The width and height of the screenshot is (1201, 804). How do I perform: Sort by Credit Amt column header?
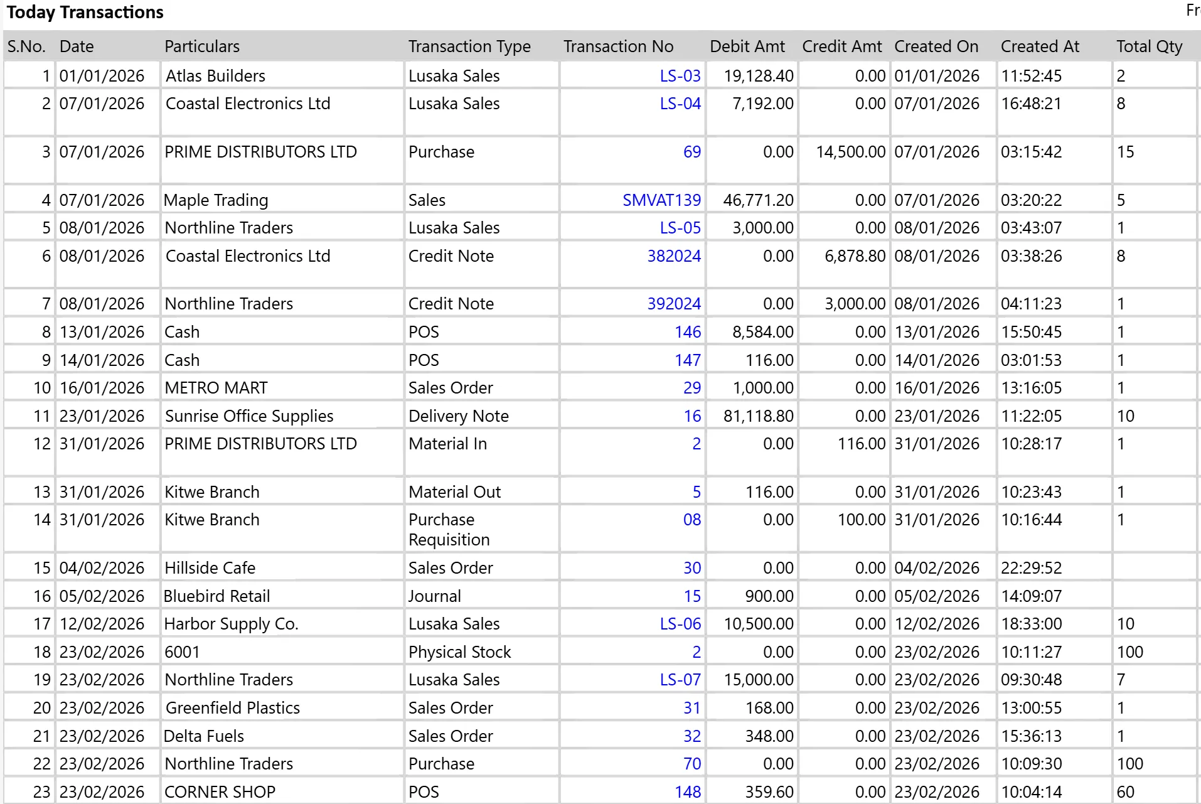[x=841, y=46]
